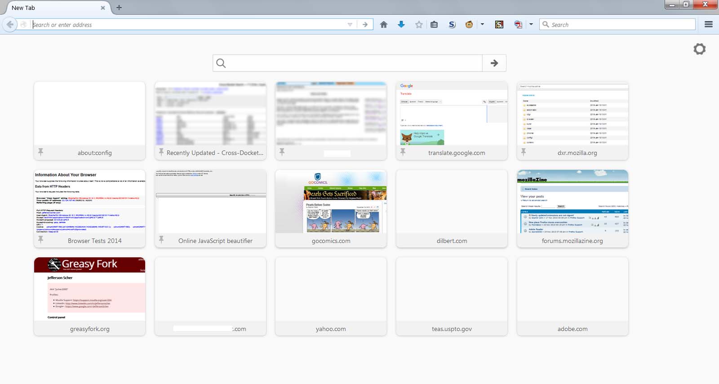
Task: Bookmark this page with the star icon
Action: pyautogui.click(x=419, y=25)
